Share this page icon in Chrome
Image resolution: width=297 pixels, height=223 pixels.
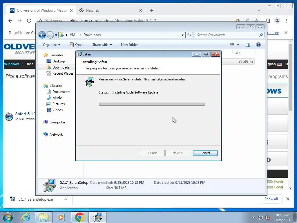tap(247, 21)
